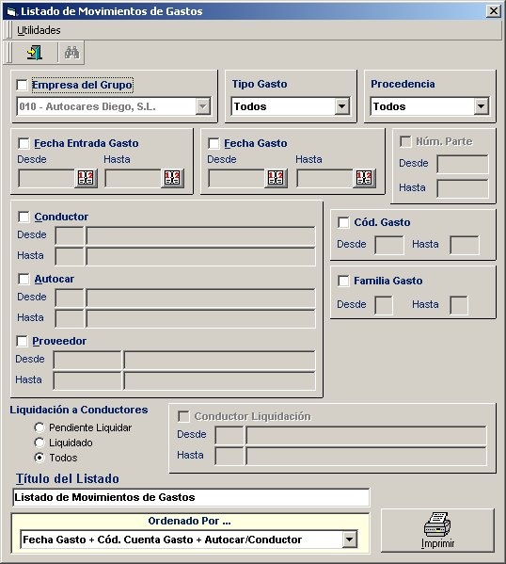
Task: Open calendar for Fecha Gasto Desde
Action: (x=276, y=178)
